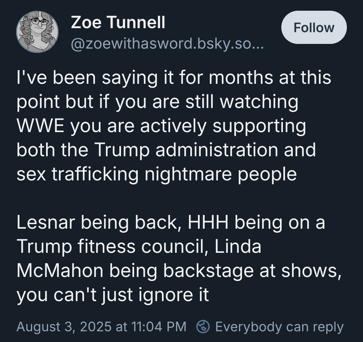
Task: Click the word "WWE" in the post
Action: 40,126
